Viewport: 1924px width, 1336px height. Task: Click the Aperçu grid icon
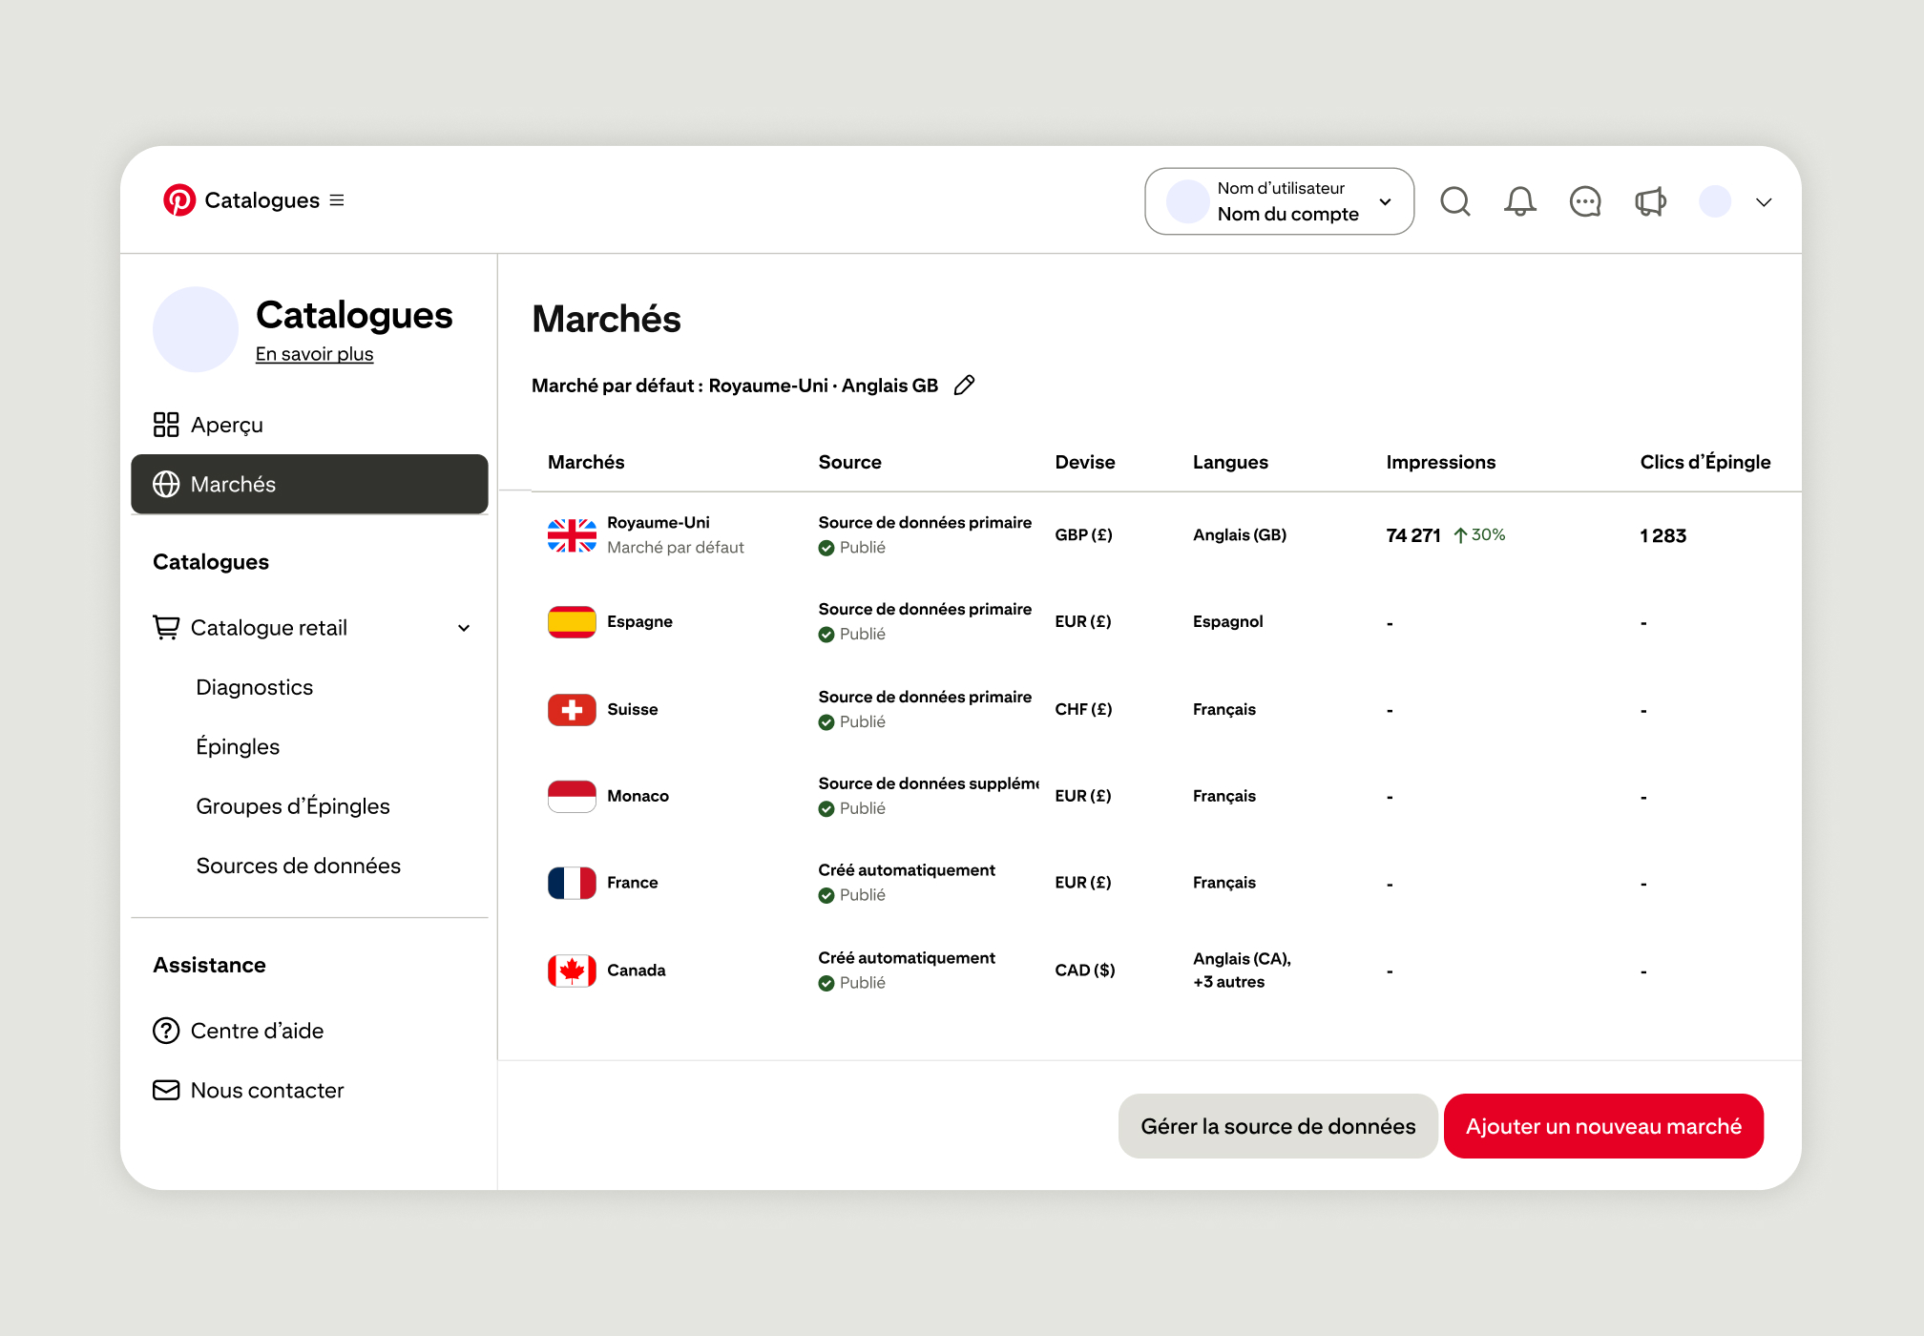pos(166,425)
